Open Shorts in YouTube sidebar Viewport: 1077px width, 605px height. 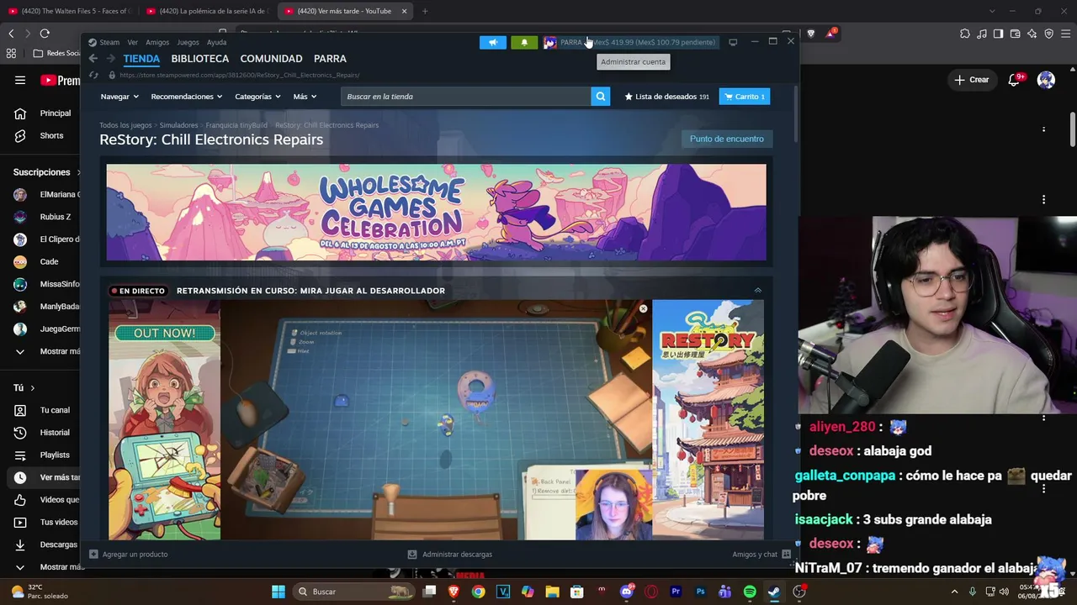click(x=47, y=135)
